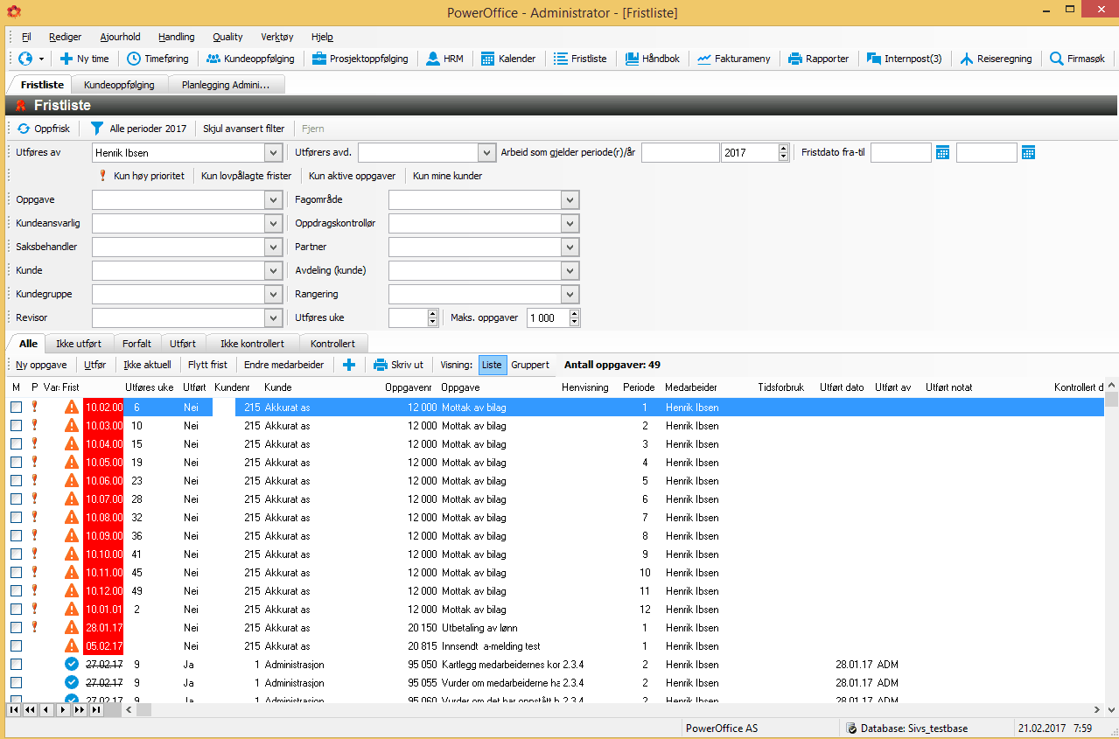Toggle Kun høy prioritet filter
The image size is (1119, 739).
(142, 176)
